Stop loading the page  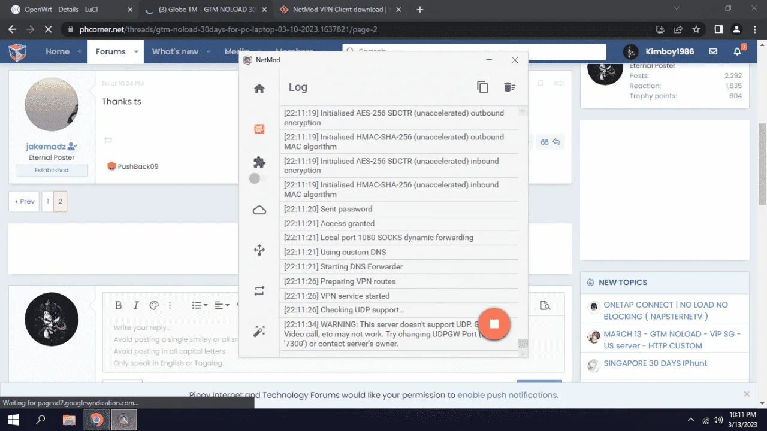pos(49,29)
